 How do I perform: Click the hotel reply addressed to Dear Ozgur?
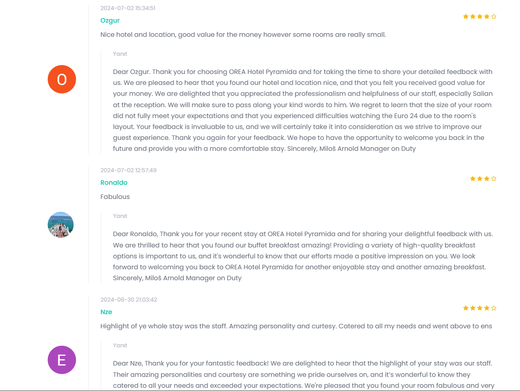point(302,110)
